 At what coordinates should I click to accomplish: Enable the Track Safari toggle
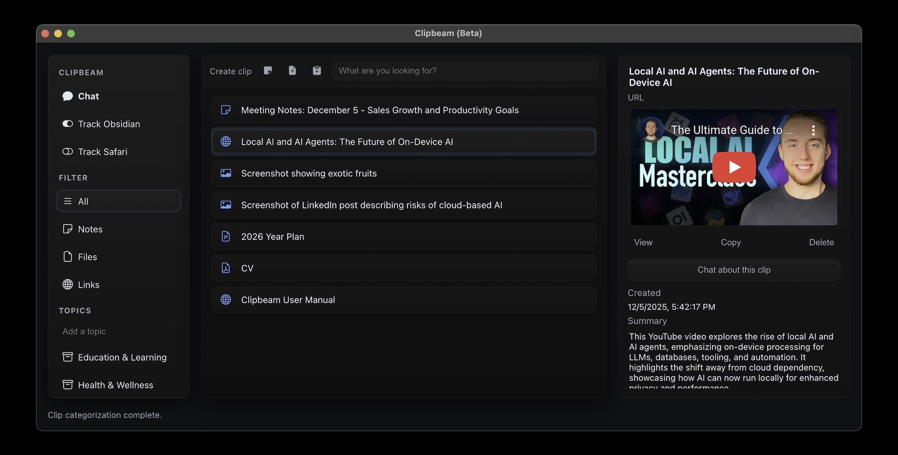coord(67,152)
